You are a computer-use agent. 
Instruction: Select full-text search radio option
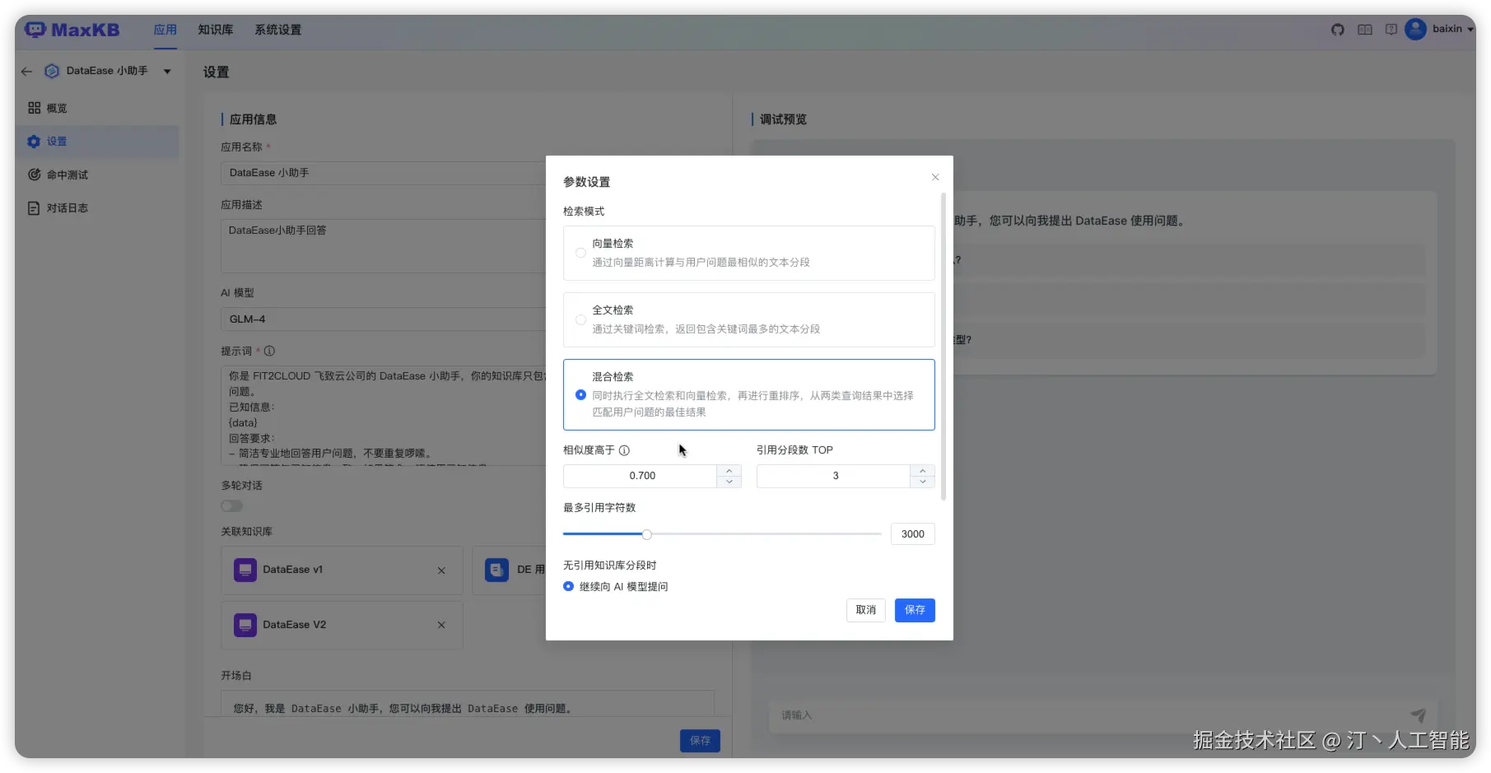[x=581, y=319]
